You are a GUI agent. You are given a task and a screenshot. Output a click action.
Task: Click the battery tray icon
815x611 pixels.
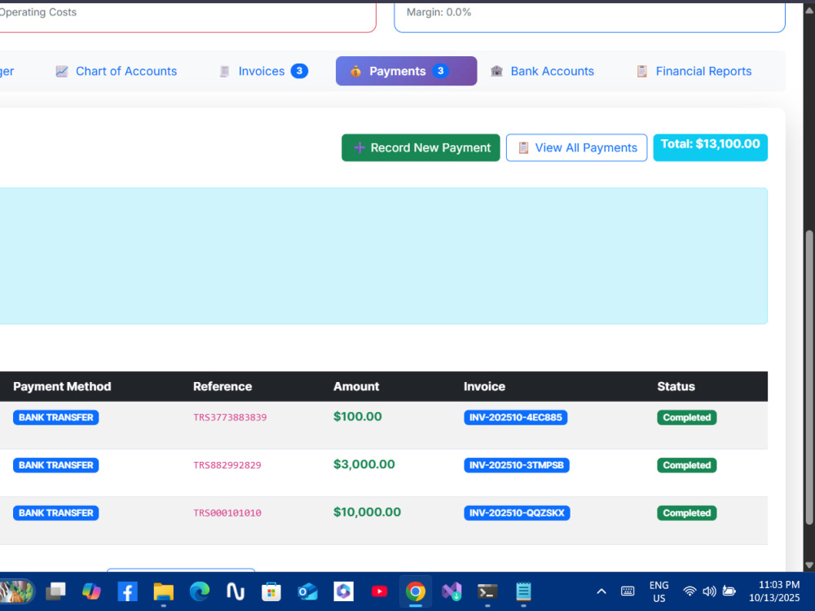point(729,591)
